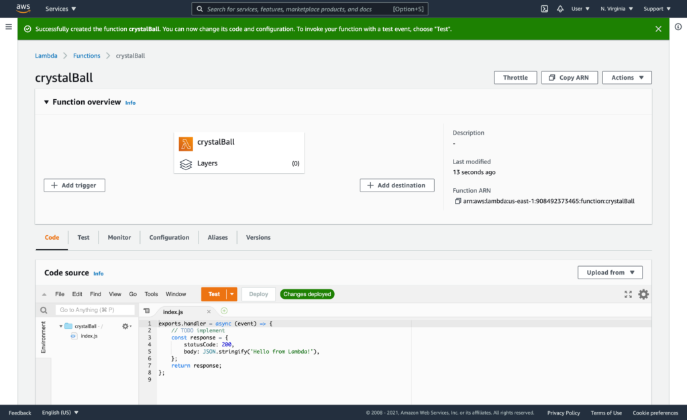Select the index.js editor tab
The height and width of the screenshot is (420, 687).
click(174, 312)
